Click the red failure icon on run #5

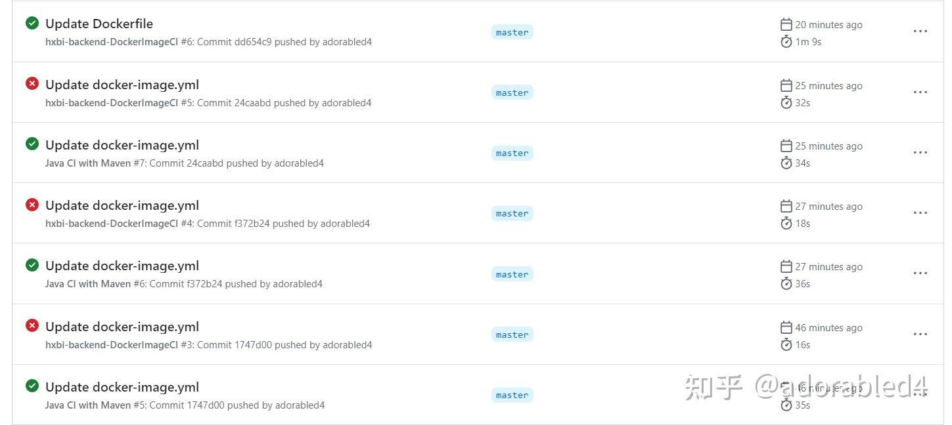pos(32,83)
